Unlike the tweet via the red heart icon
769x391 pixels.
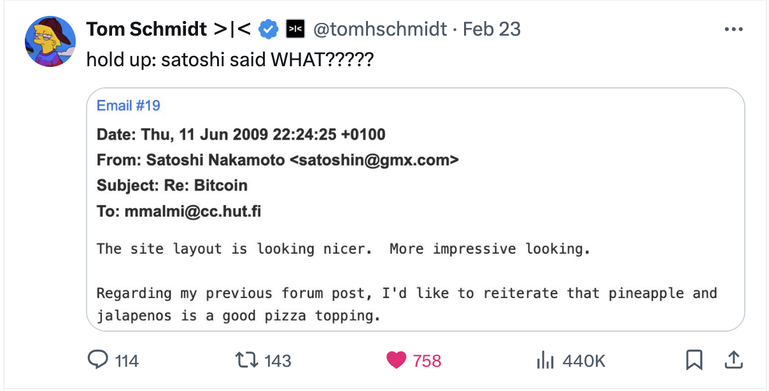396,360
